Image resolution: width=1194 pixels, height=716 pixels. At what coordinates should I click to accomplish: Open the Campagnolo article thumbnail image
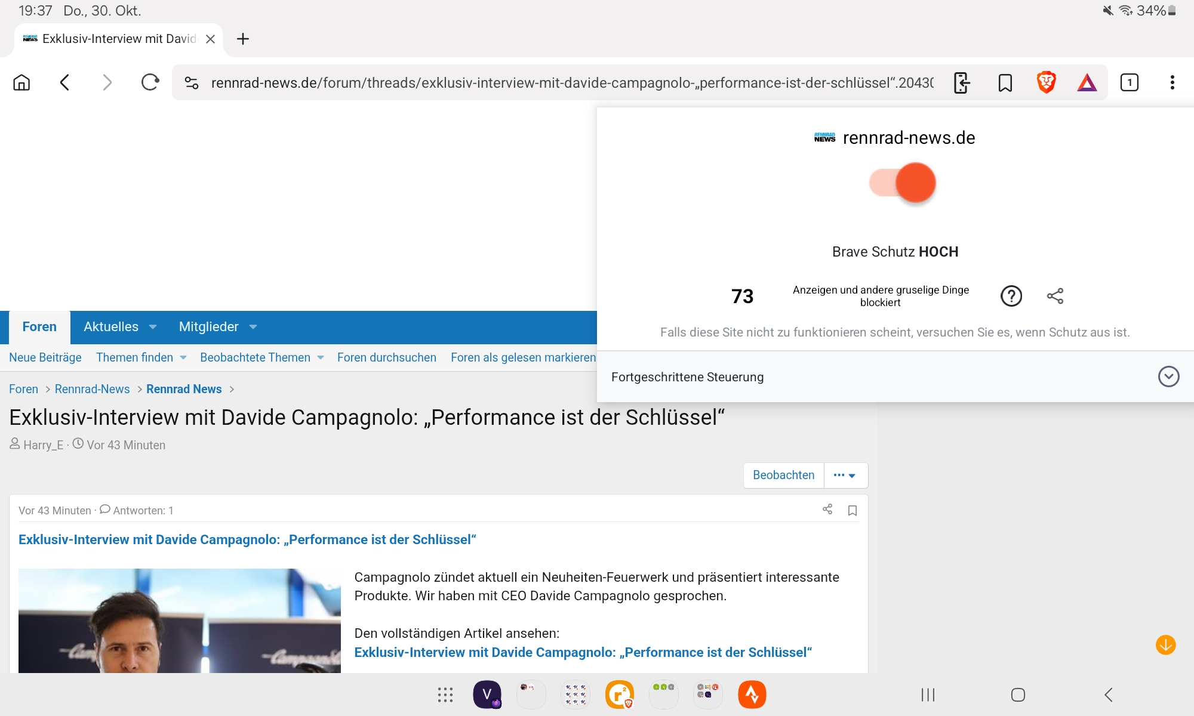pyautogui.click(x=179, y=621)
